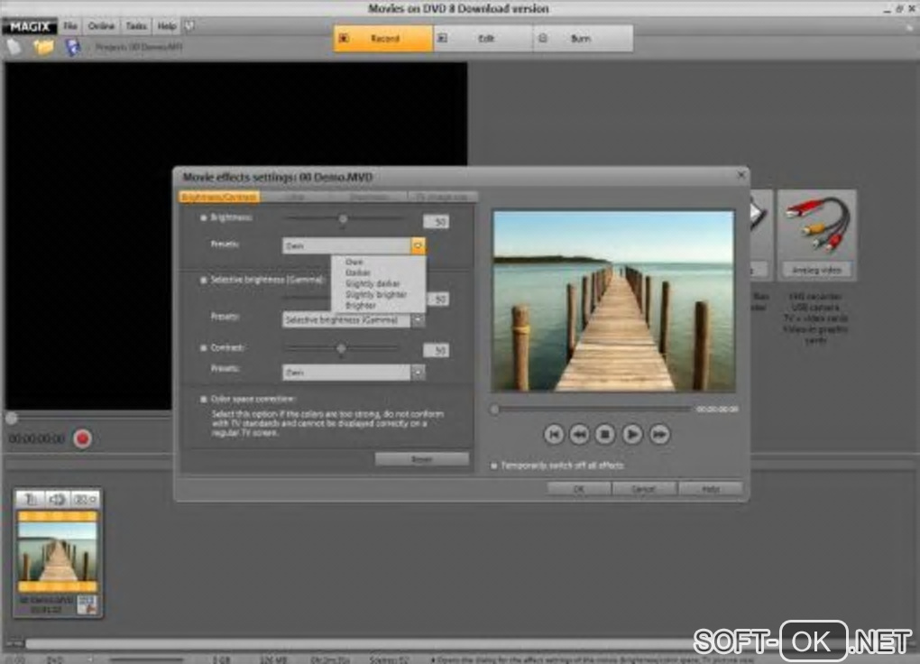Click the Help button in the dialog

[x=711, y=488]
